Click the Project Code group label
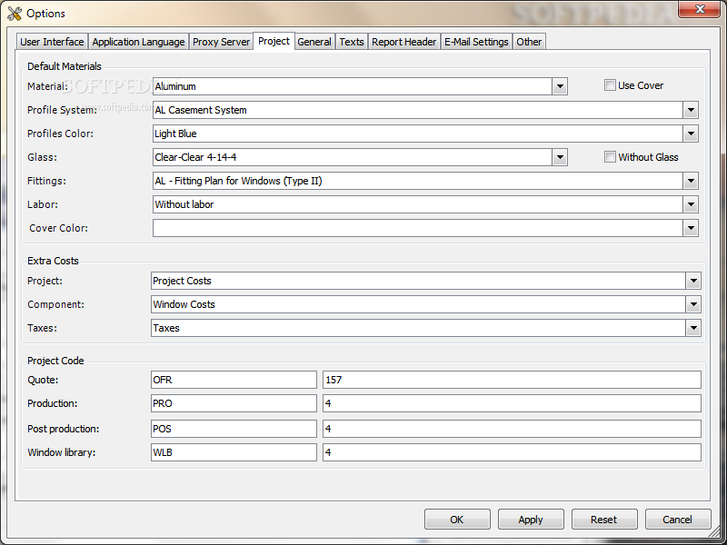This screenshot has height=545, width=727. 55,361
